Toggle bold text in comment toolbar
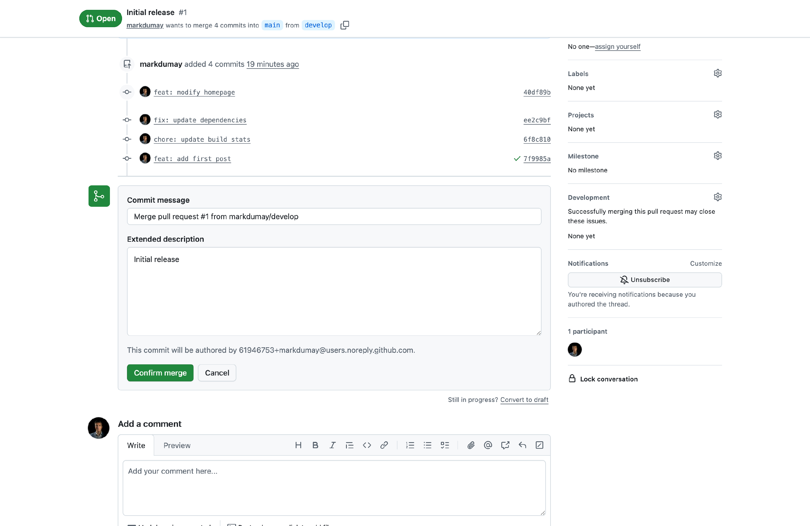Image resolution: width=810 pixels, height=526 pixels. tap(315, 445)
